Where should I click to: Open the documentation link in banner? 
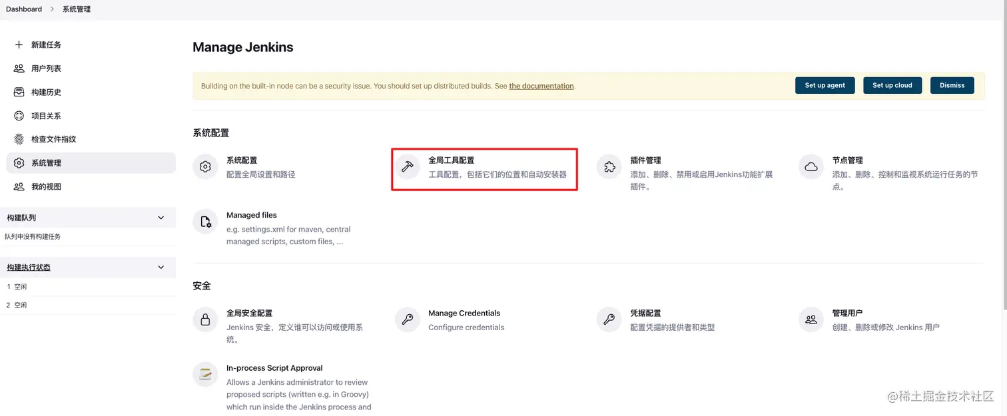tap(541, 86)
